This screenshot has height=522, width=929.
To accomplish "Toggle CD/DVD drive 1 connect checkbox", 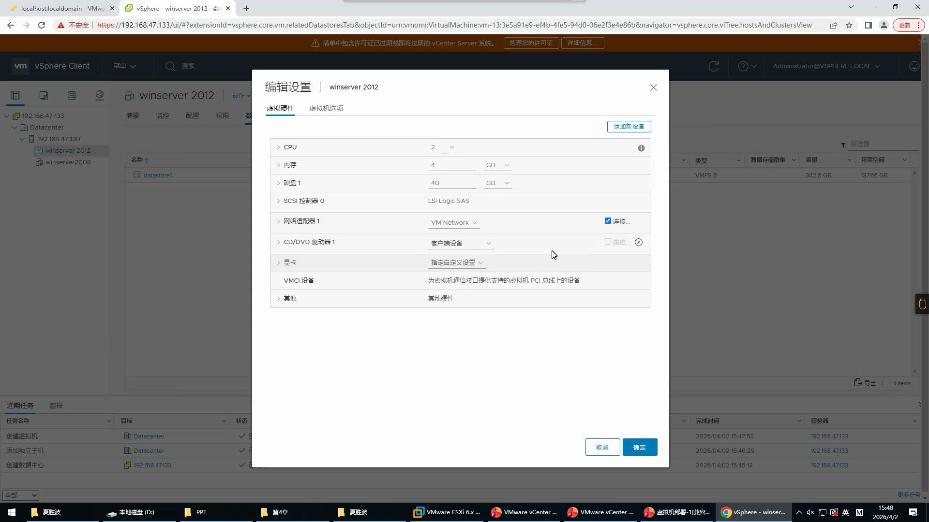I will pyautogui.click(x=608, y=242).
